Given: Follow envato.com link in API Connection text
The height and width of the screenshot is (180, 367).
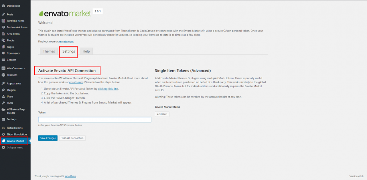Looking at the screenshot, I should pyautogui.click(x=76, y=82).
